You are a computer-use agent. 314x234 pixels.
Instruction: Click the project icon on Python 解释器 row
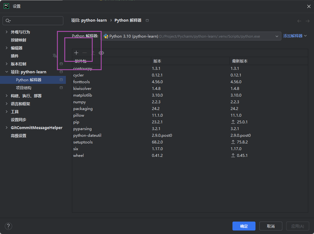click(61, 80)
